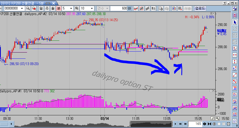
Task: Click the up-down arrows compare icon
Action: (153, 8)
